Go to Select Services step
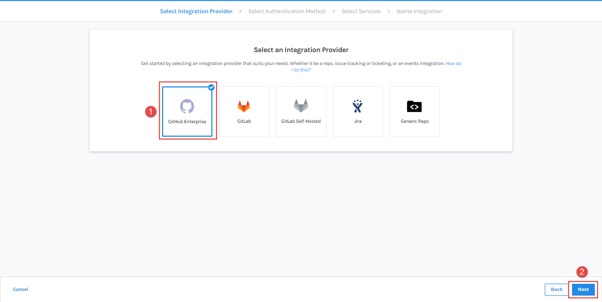This screenshot has width=602, height=302. tap(361, 11)
